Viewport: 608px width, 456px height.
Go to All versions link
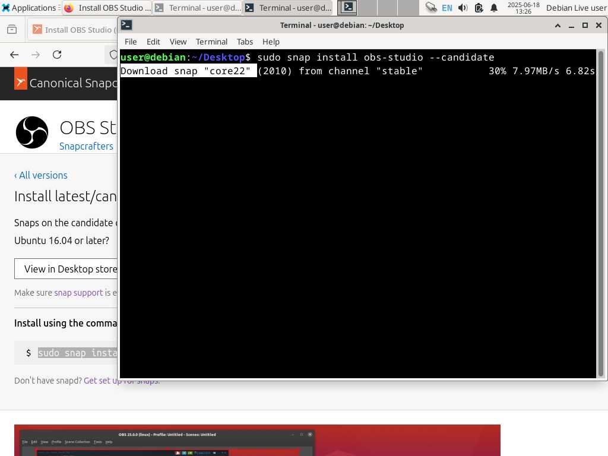tap(41, 175)
